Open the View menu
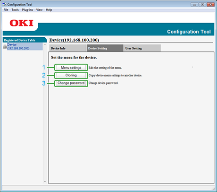The image size is (217, 192). pos(39,10)
